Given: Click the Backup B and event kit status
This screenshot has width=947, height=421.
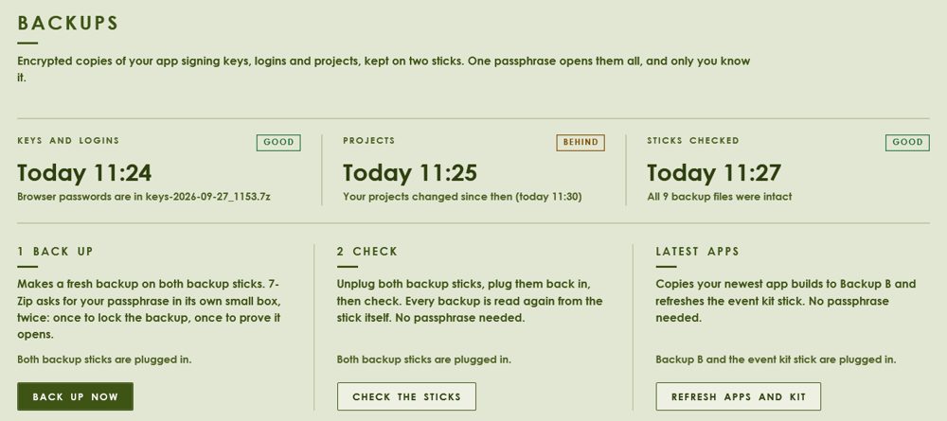Looking at the screenshot, I should tap(777, 360).
